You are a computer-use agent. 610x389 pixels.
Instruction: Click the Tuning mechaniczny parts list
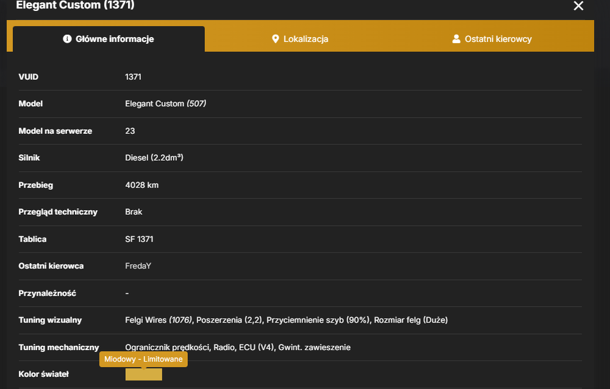(238, 347)
